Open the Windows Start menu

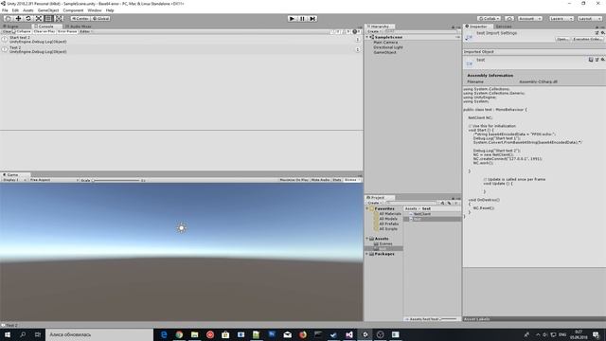pos(8,334)
